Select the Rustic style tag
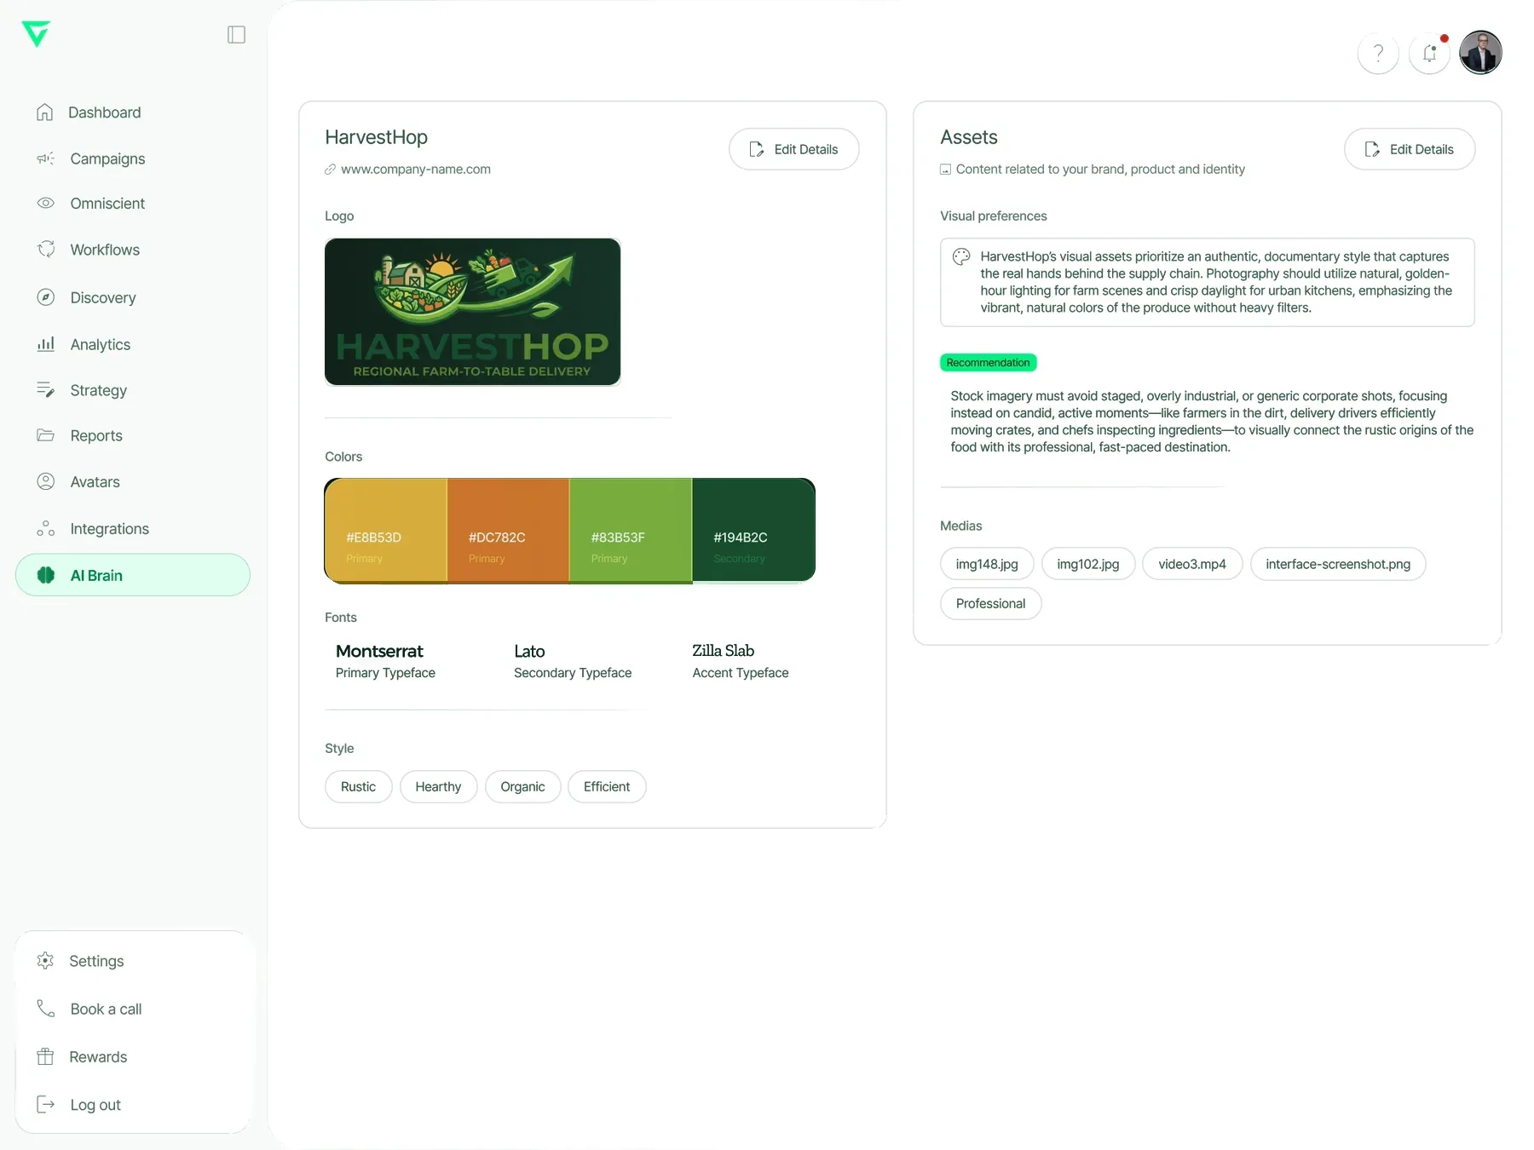Image resolution: width=1534 pixels, height=1150 pixels. pyautogui.click(x=358, y=786)
